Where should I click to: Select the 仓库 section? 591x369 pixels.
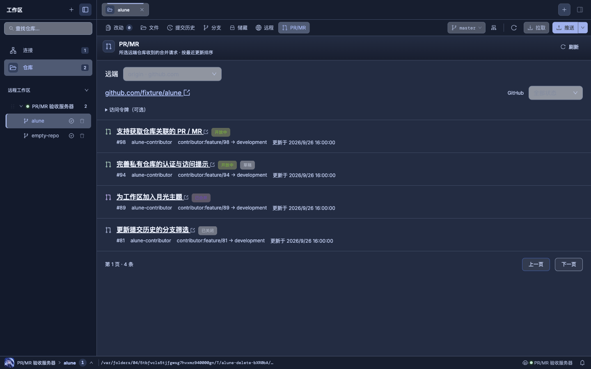point(48,68)
